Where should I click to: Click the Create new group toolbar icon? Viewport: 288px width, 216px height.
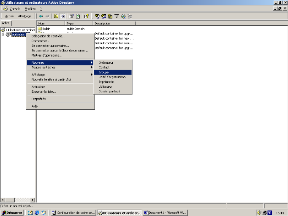click(x=103, y=16)
